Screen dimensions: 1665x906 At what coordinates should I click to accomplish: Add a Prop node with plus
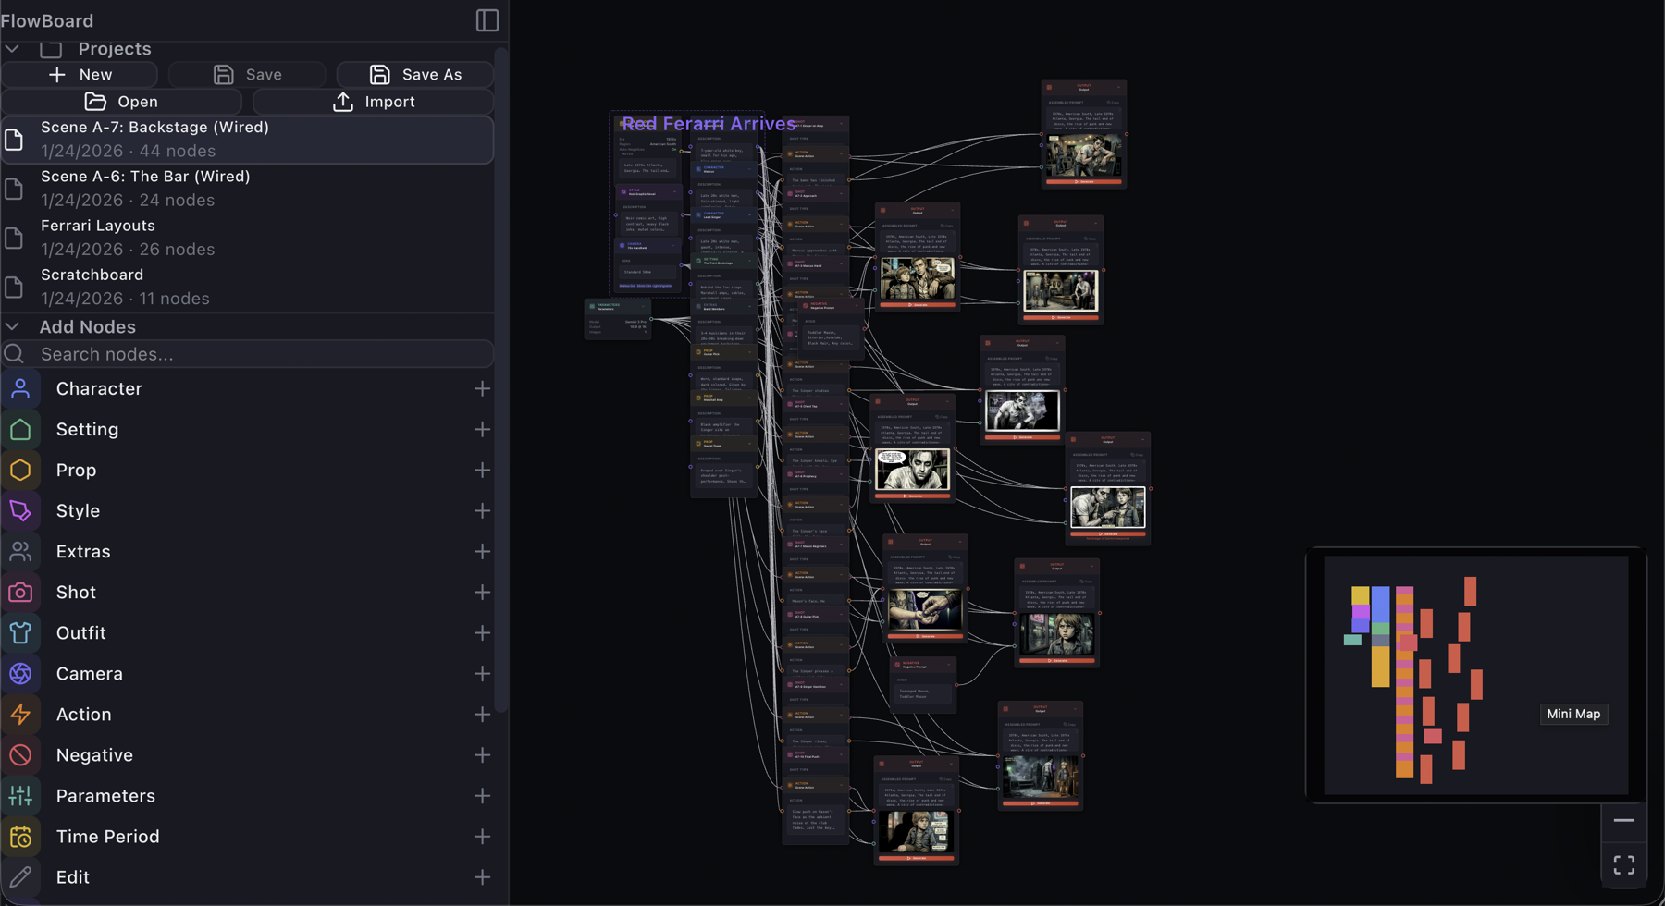(x=482, y=471)
